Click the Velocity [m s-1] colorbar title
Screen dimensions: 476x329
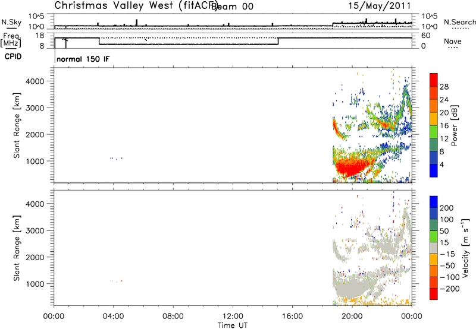click(466, 248)
